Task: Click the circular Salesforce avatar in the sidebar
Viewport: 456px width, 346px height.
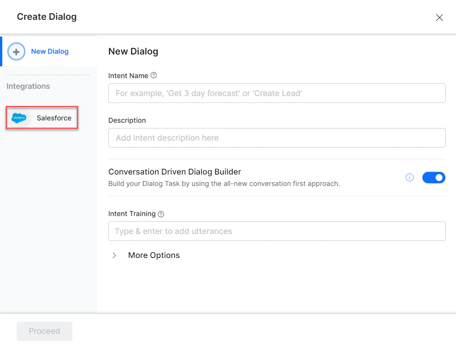Action: point(19,118)
